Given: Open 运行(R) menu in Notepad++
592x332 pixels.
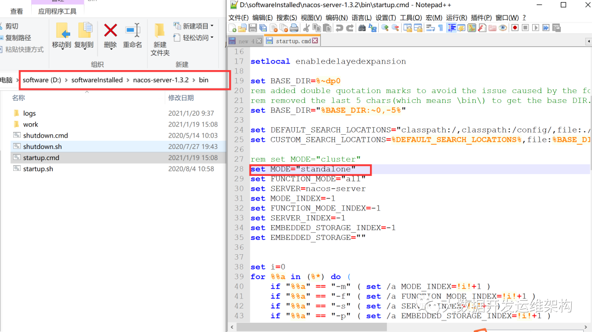Looking at the screenshot, I should (x=457, y=18).
